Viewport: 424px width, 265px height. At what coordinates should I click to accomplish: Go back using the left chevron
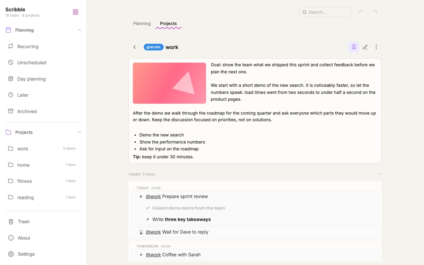pyautogui.click(x=135, y=47)
